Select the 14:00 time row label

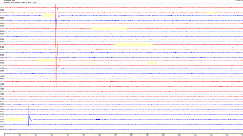pos(2,81)
